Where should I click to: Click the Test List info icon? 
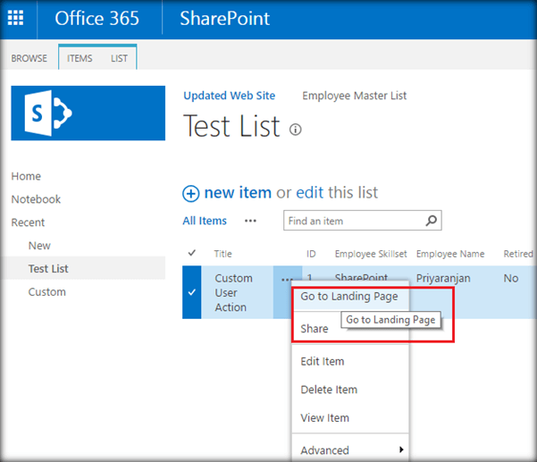click(x=296, y=130)
